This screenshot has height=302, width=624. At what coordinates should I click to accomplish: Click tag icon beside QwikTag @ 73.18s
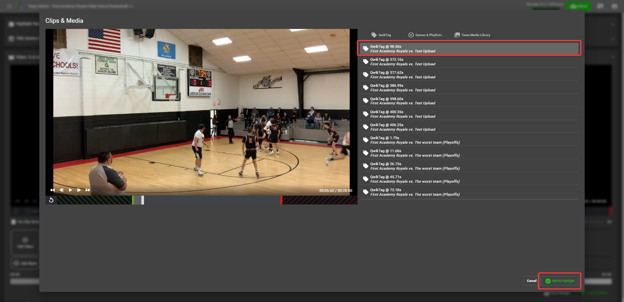point(366,192)
